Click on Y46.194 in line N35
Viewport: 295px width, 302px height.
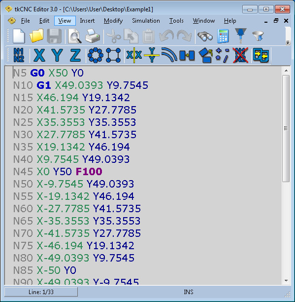[x=109, y=147]
